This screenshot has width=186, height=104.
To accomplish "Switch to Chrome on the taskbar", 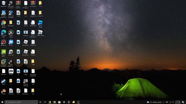I will tap(50, 102).
